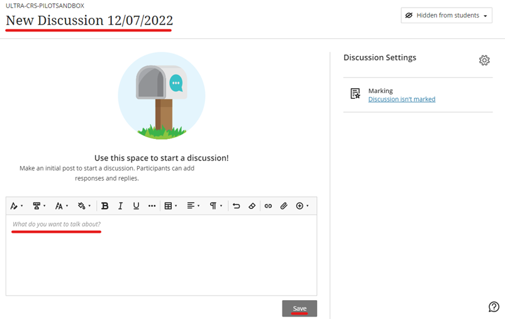Expand the insert content dropdown arrow

point(308,206)
